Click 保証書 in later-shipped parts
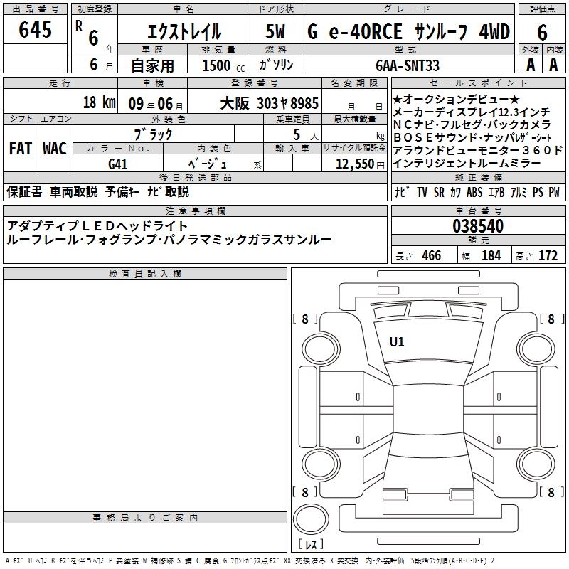The height and width of the screenshot is (569, 569). [24, 192]
